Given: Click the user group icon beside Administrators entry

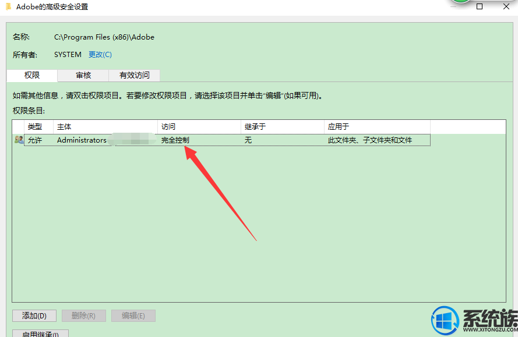Looking at the screenshot, I should coord(19,140).
